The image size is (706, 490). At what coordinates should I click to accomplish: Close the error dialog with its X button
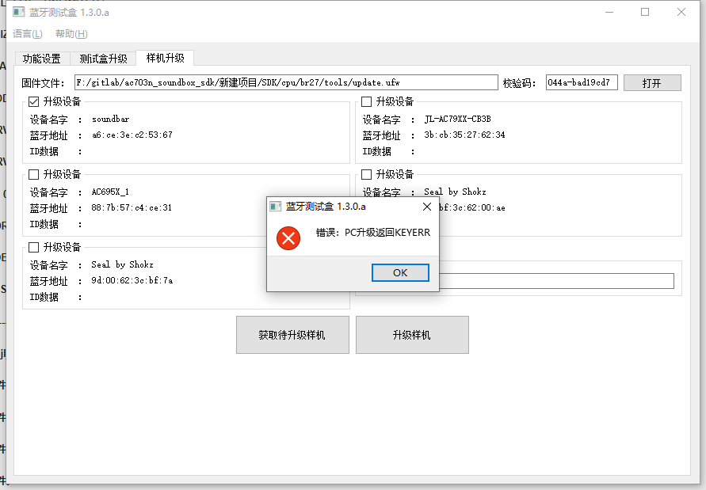427,207
